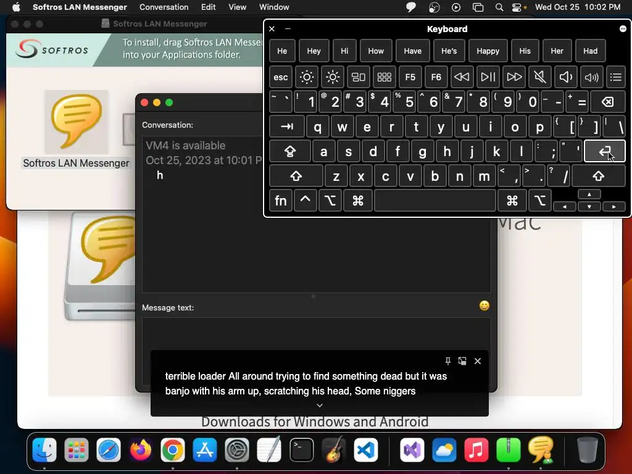Tap the volume up key
Image resolution: width=632 pixels, height=474 pixels.
click(x=591, y=77)
